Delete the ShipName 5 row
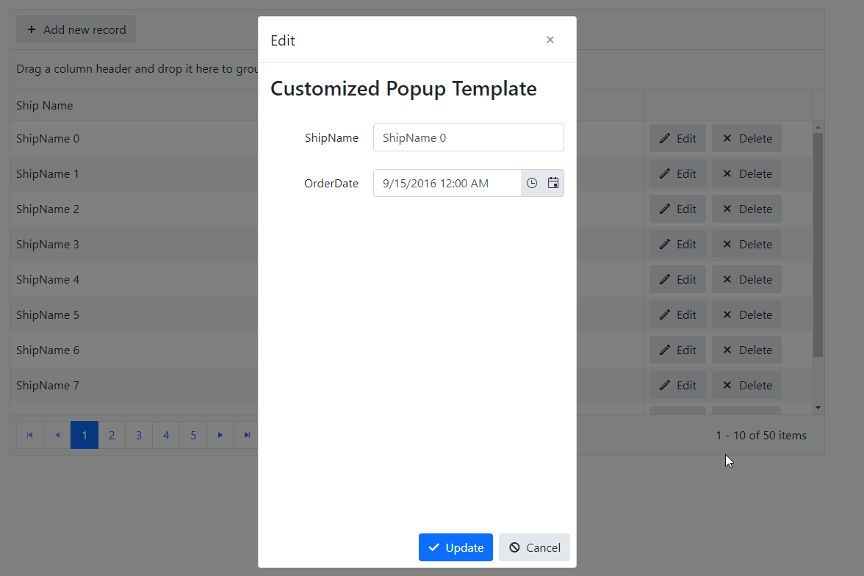The width and height of the screenshot is (864, 576). 746,314
